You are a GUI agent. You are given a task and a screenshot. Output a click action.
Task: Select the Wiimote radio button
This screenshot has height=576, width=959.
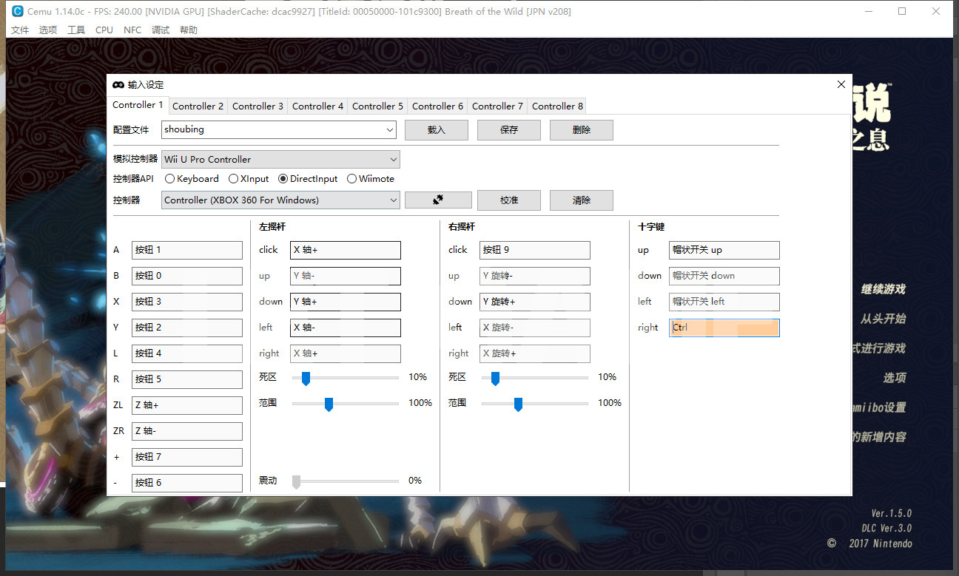point(351,179)
